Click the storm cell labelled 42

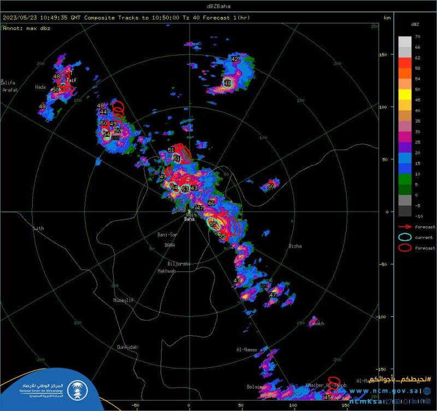click(235, 59)
